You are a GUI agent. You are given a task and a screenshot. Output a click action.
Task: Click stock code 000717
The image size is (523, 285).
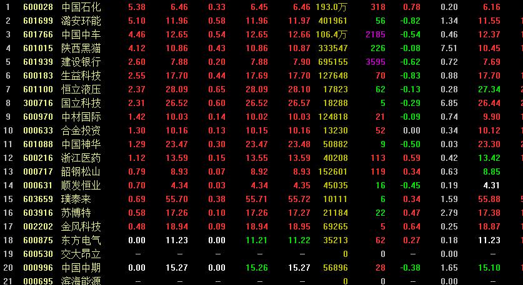click(x=38, y=171)
